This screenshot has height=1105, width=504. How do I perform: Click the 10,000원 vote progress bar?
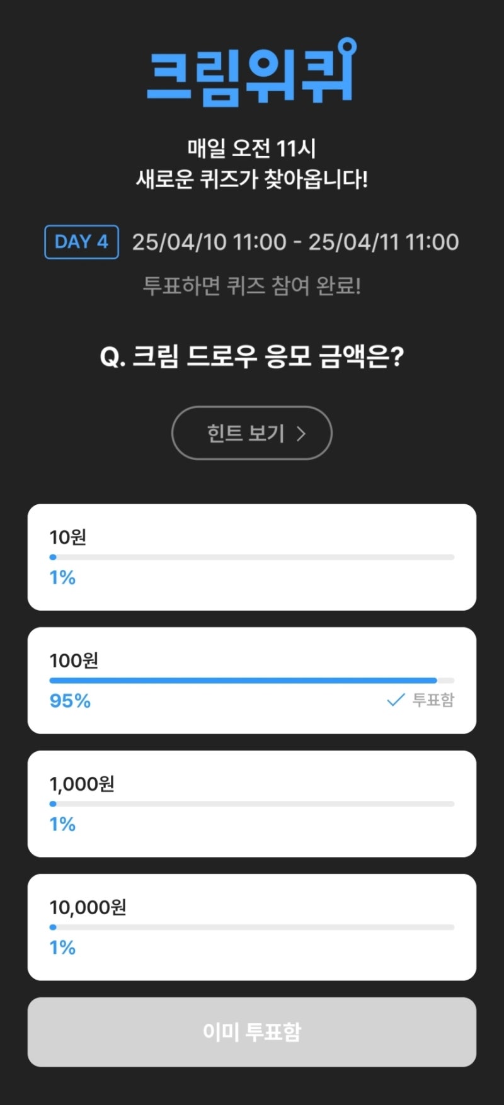click(x=252, y=927)
